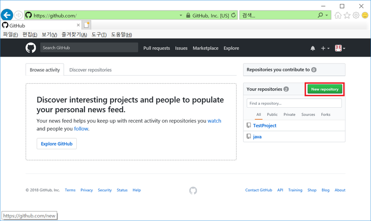Click the TestProject repository icon
The height and width of the screenshot is (221, 371).
tap(248, 125)
